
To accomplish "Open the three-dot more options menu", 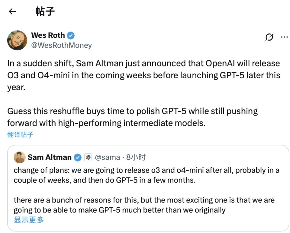I will (x=284, y=37).
